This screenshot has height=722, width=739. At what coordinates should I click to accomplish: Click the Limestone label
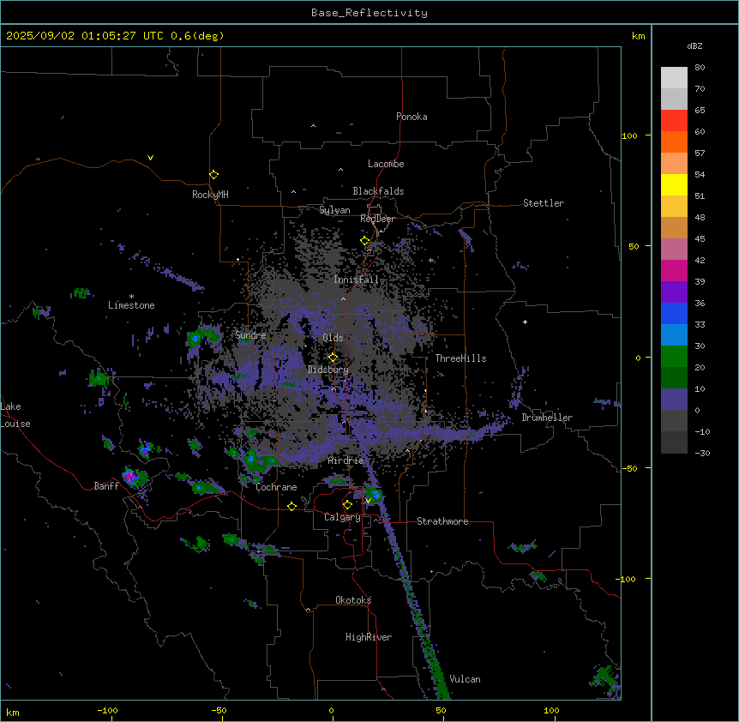pos(131,305)
